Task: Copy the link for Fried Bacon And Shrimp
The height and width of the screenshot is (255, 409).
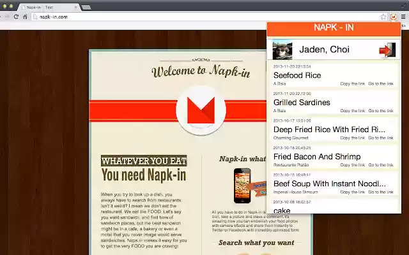Action: pos(352,164)
